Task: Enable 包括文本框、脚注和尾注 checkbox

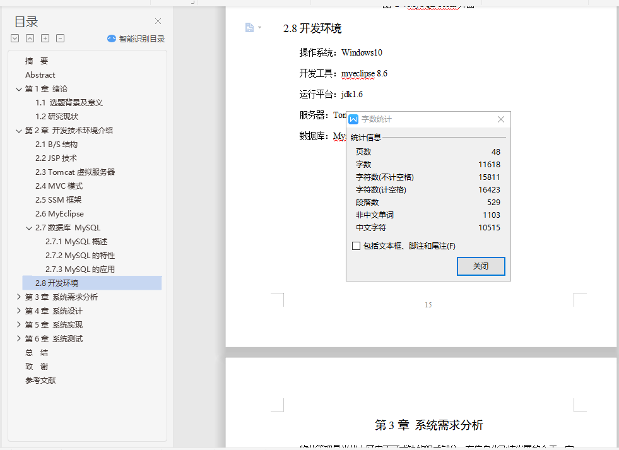Action: pos(356,246)
